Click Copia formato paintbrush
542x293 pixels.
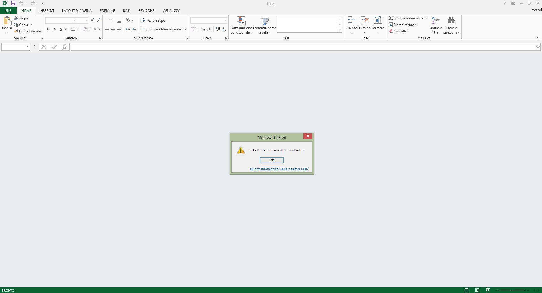pos(27,31)
